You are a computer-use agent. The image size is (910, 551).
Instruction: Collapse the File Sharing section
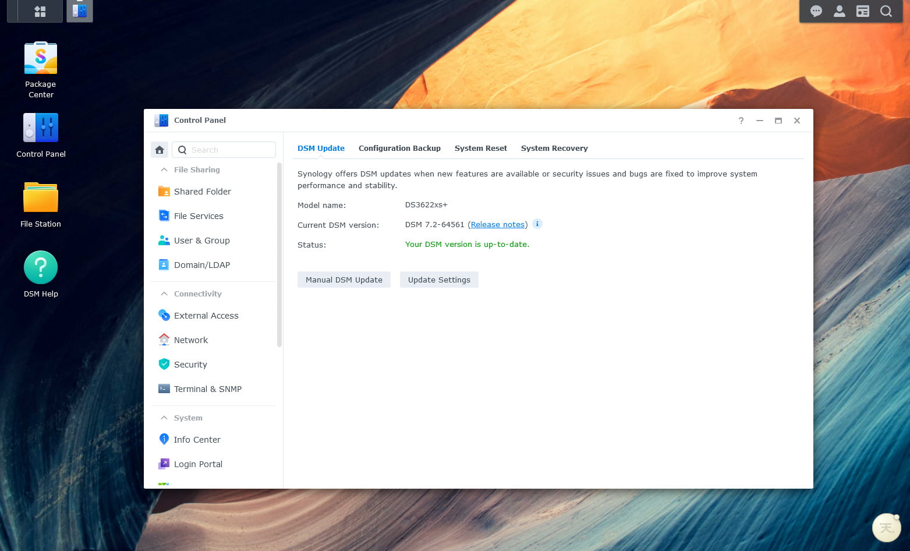coord(164,169)
